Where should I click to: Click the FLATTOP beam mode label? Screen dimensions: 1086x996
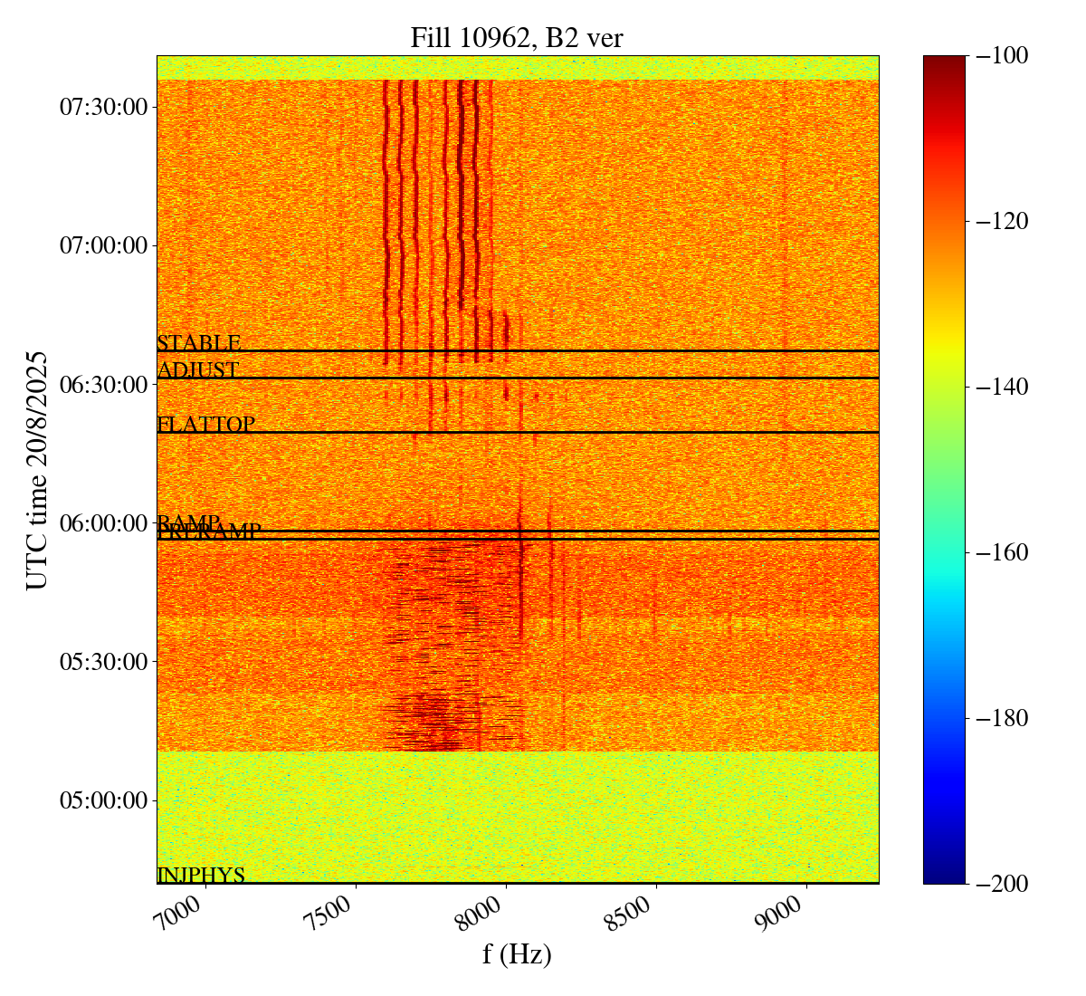pos(206,425)
